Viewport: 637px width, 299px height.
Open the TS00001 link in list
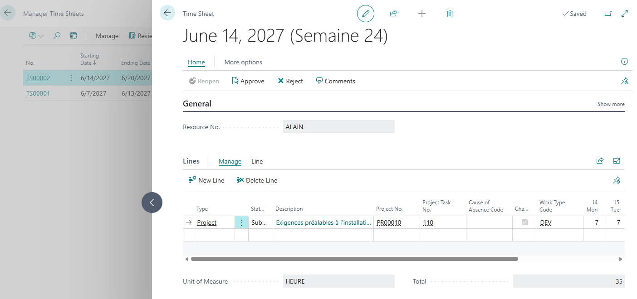pos(38,93)
